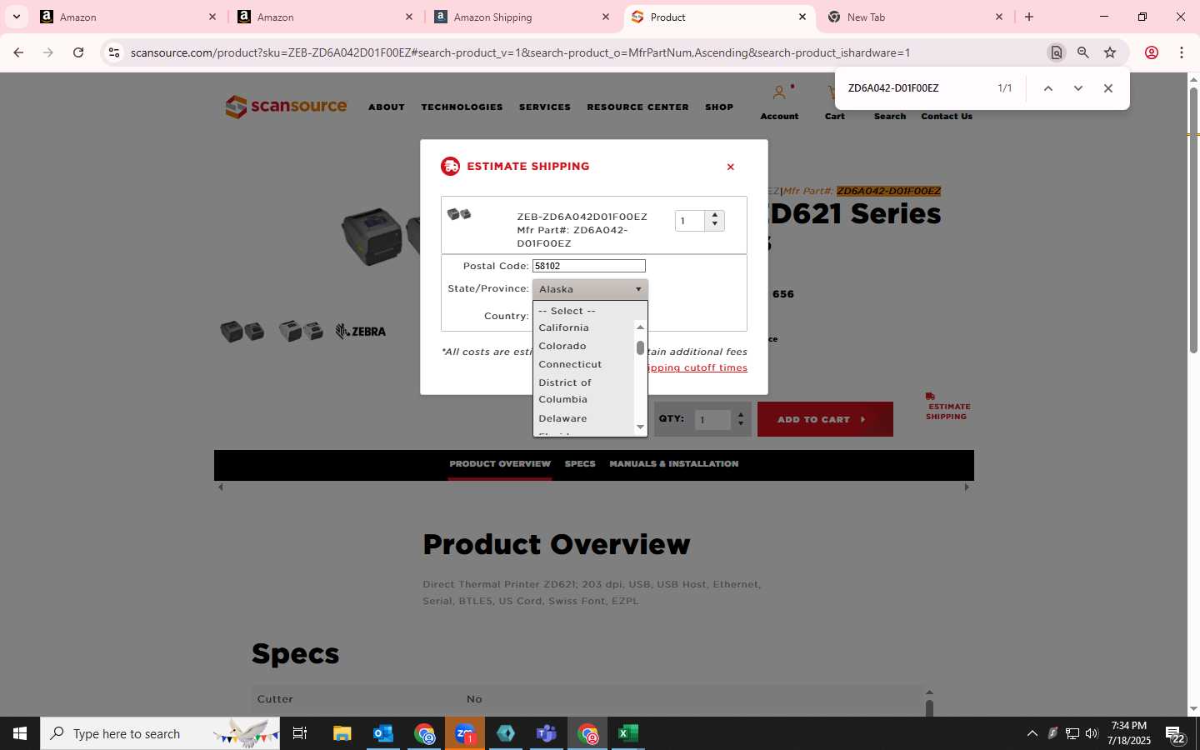Pick District of Columbia from the list

(565, 391)
